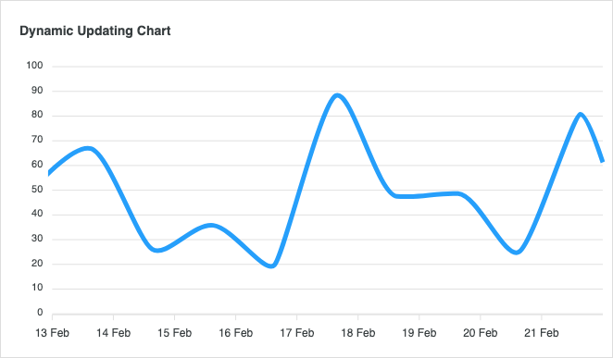This screenshot has height=358, width=613.
Task: Click the 19 Feb x-axis label
Action: (419, 333)
